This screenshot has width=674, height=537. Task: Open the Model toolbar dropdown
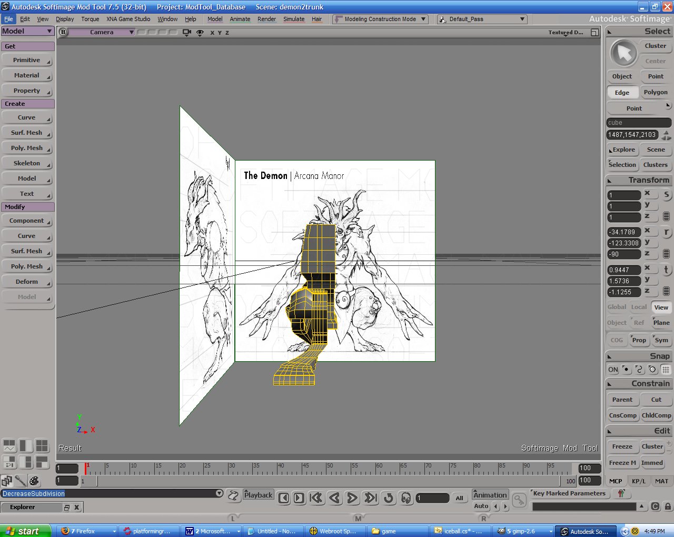27,31
